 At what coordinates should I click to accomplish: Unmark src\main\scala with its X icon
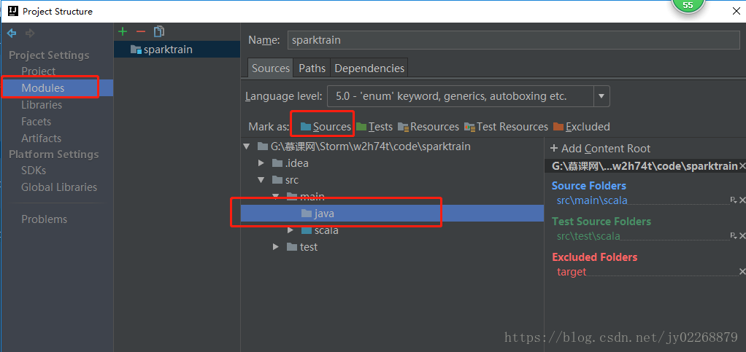742,200
